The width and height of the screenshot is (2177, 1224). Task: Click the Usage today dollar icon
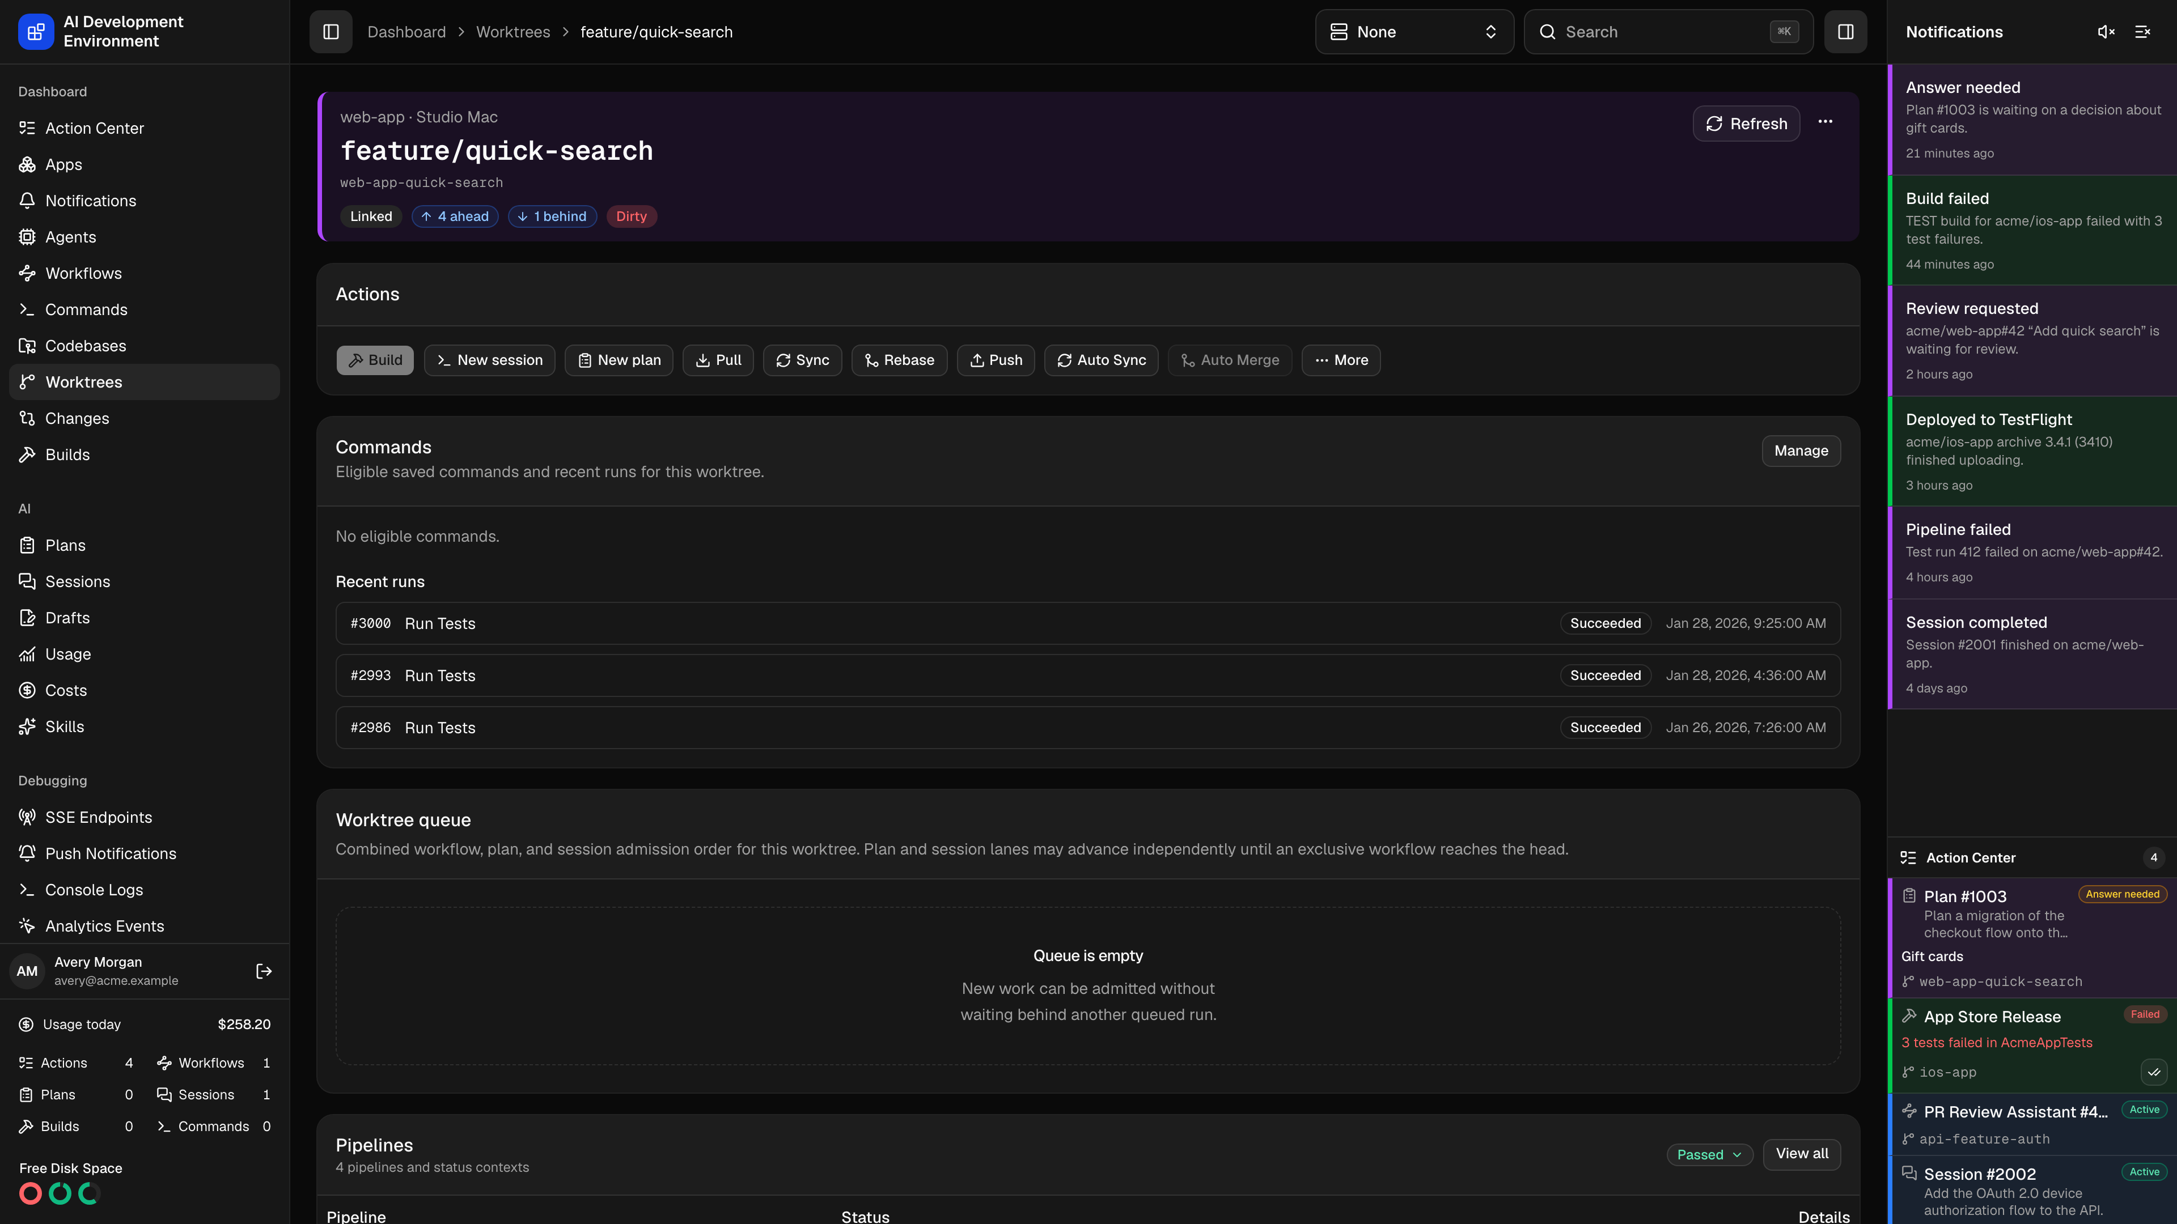(26, 1025)
